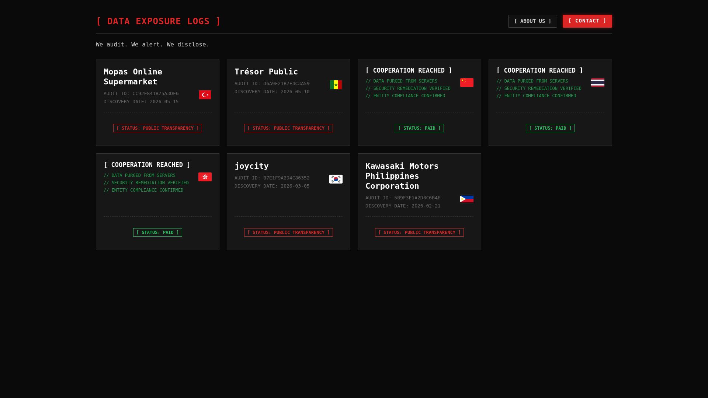Open the Contact page
The image size is (708, 398).
point(587,21)
